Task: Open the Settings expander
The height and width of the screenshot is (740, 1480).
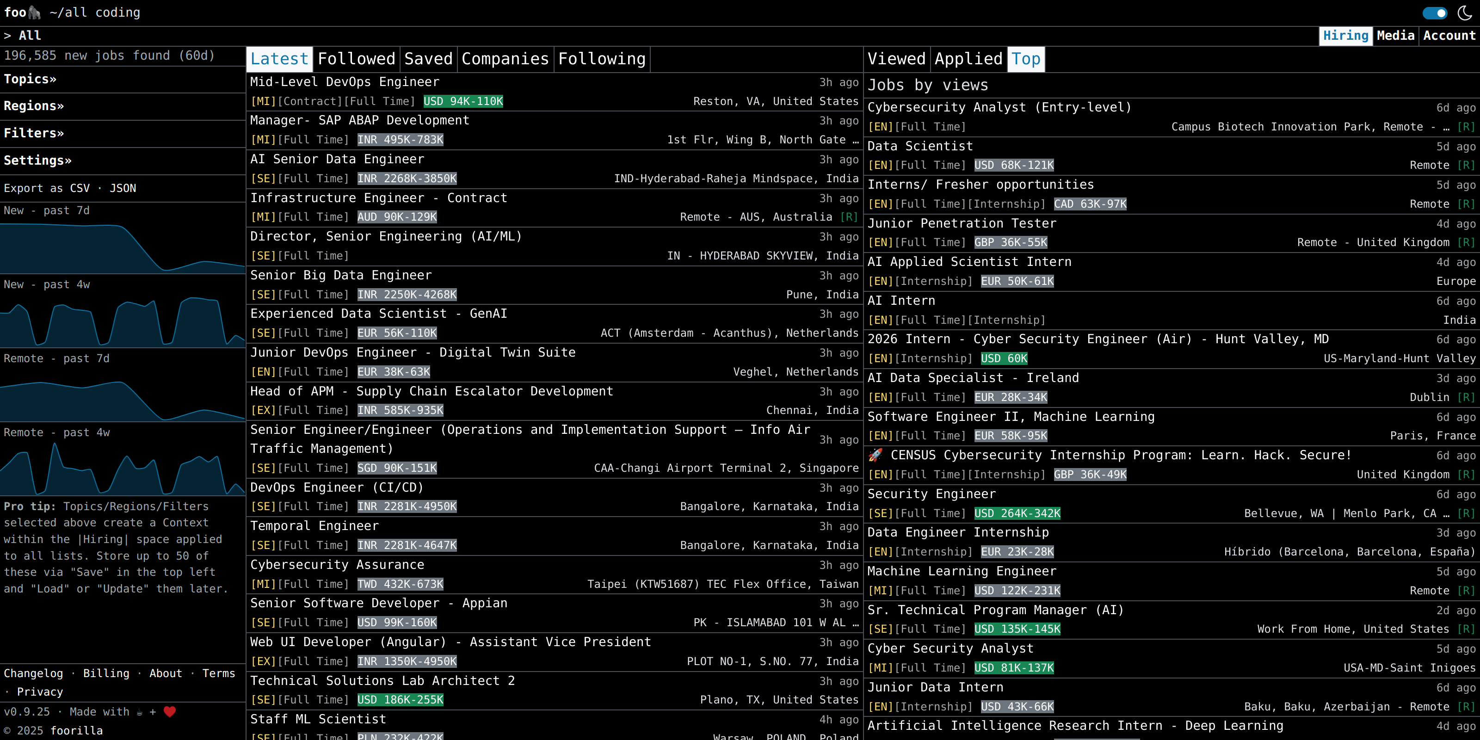Action: coord(38,160)
